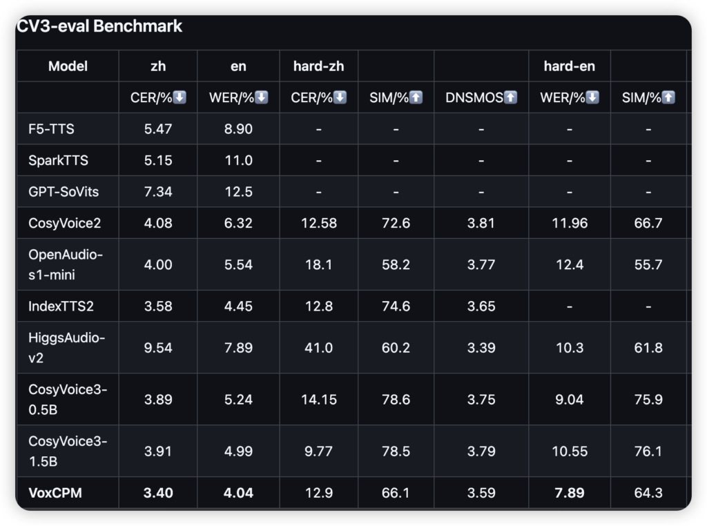The image size is (707, 526).
Task: Click the "12.5" value for GPT-SoVits
Action: 238,192
